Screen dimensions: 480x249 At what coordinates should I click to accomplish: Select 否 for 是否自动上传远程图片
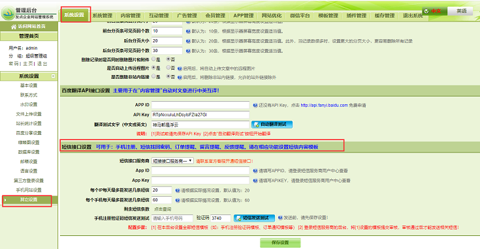168,68
